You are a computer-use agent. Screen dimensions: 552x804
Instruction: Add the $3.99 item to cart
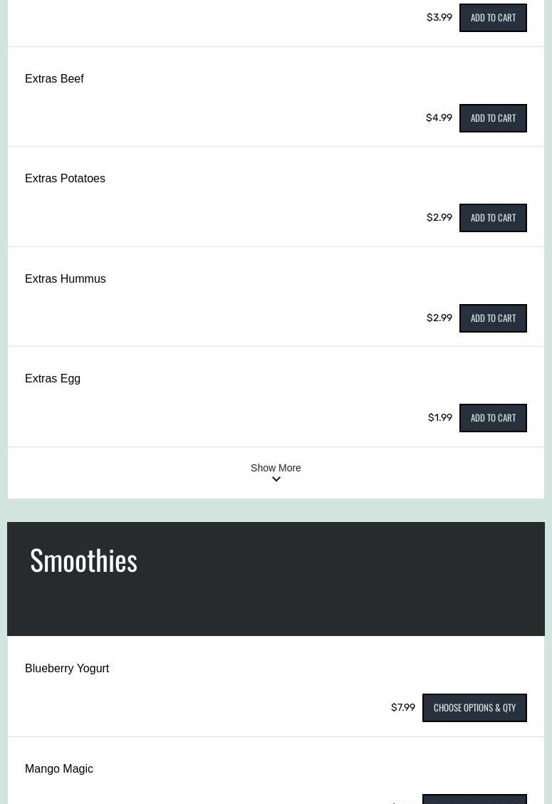(493, 18)
